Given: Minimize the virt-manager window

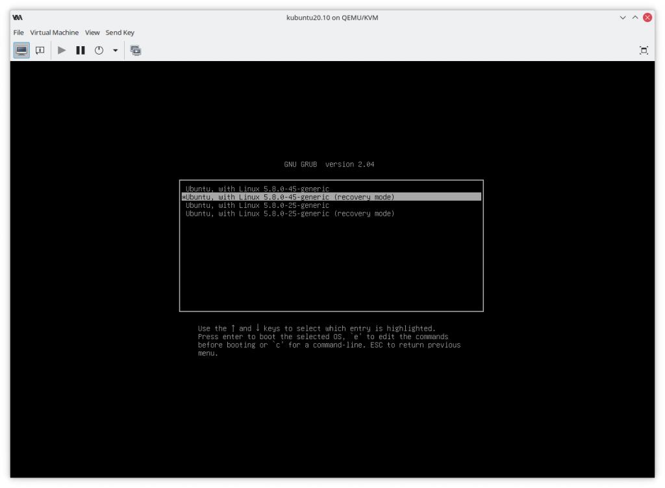Looking at the screenshot, I should 623,18.
